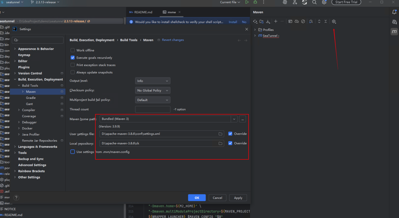399x218 pixels.
Task: Enable Work offline checkbox
Action: [x=72, y=50]
